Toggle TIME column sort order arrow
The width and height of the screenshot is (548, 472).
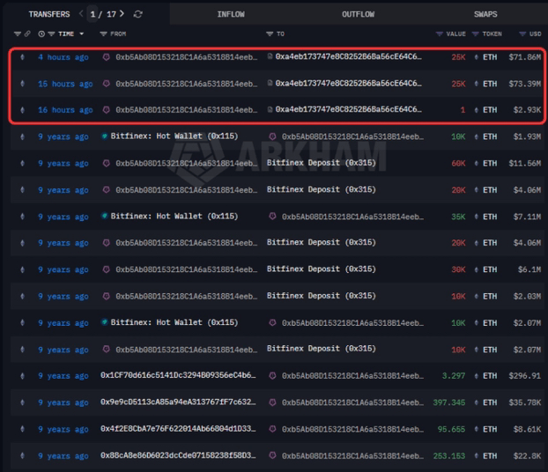82,34
